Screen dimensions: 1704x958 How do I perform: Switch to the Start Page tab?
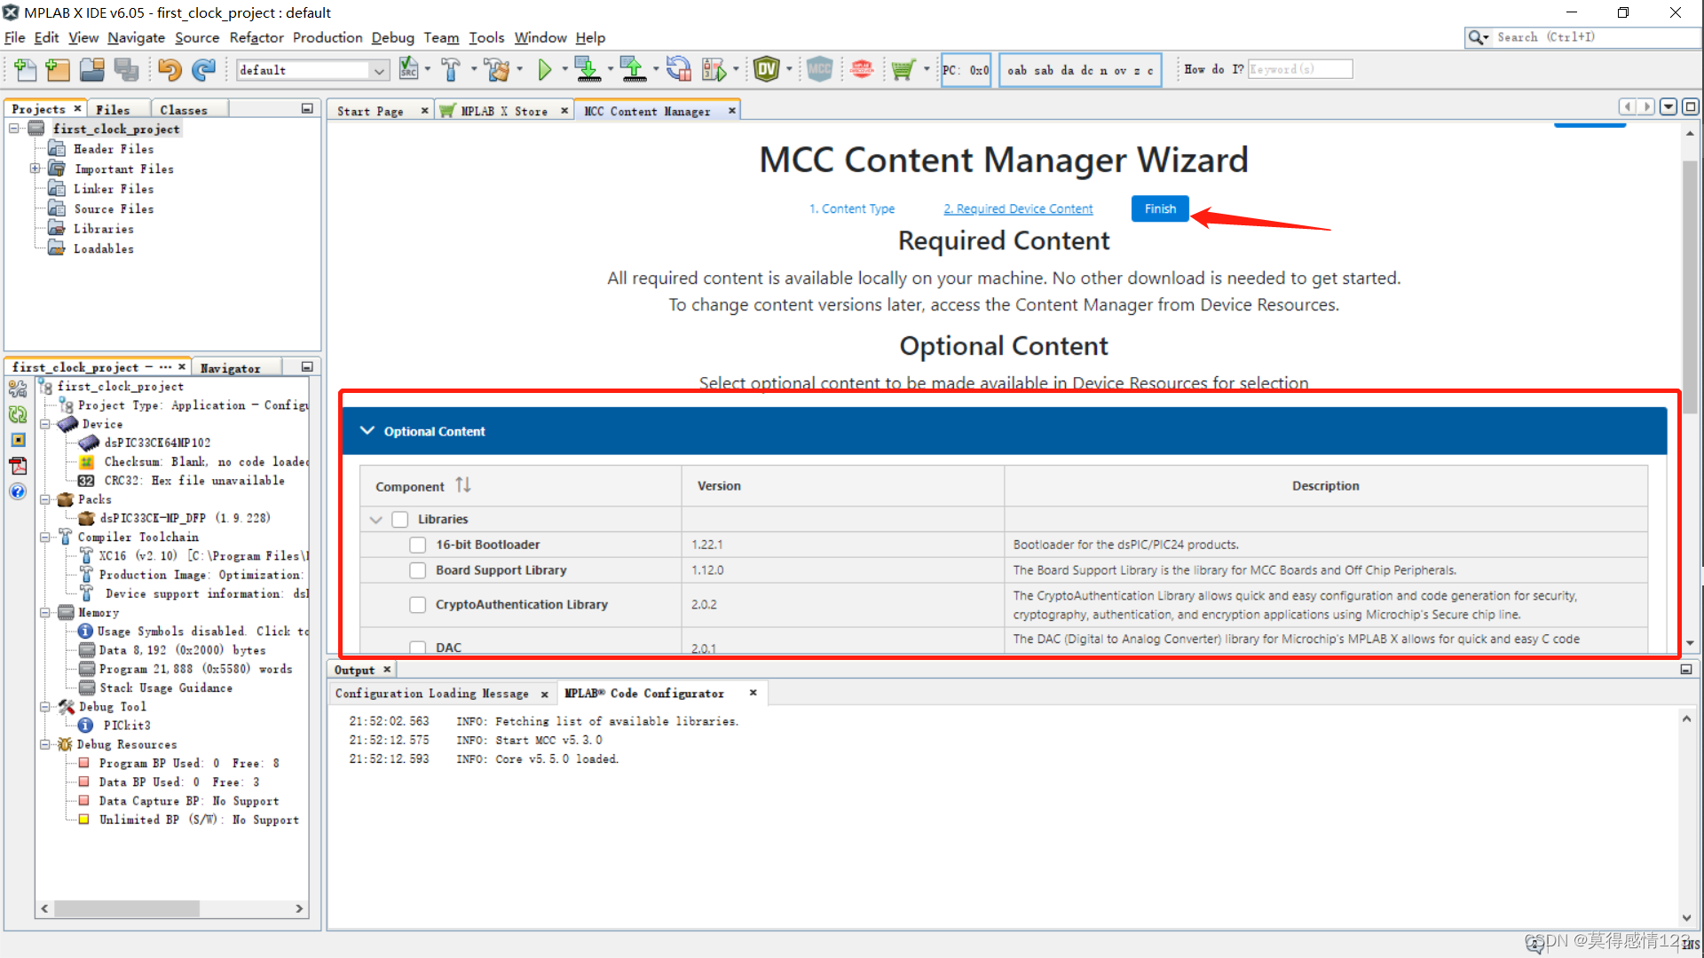[370, 111]
